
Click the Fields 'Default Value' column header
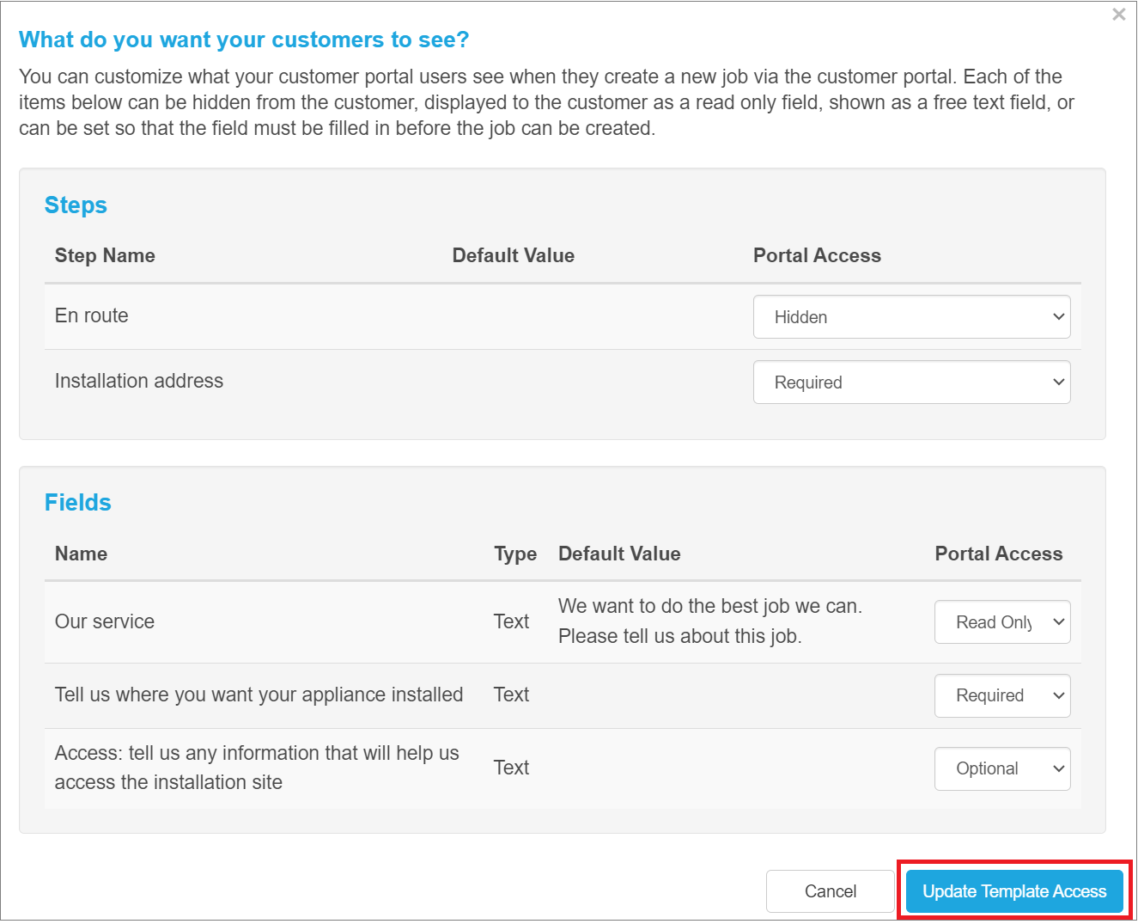click(619, 554)
